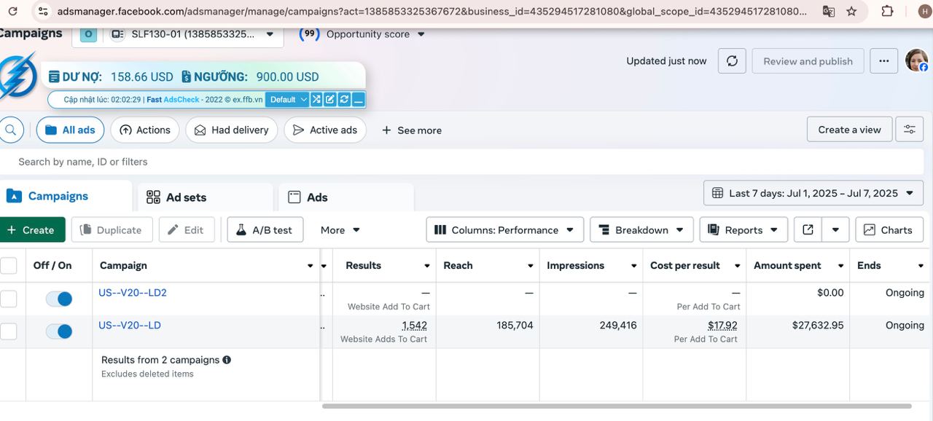Image resolution: width=933 pixels, height=421 pixels.
Task: Click the green Create button
Action: tap(31, 230)
